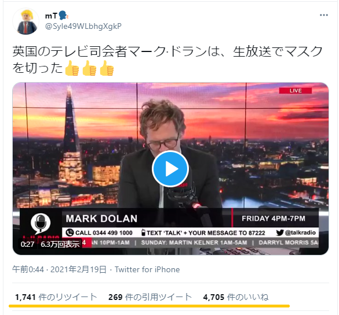The image size is (339, 315).
Task: Click the tweet text about マーク·ドラン
Action: [167, 60]
